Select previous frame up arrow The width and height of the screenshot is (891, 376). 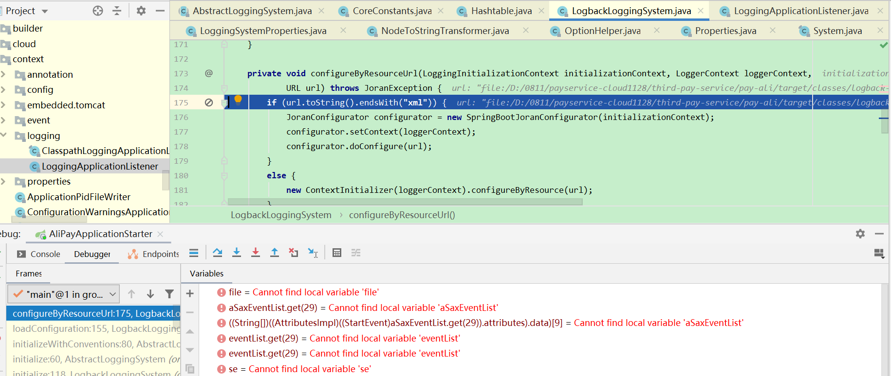pos(131,294)
